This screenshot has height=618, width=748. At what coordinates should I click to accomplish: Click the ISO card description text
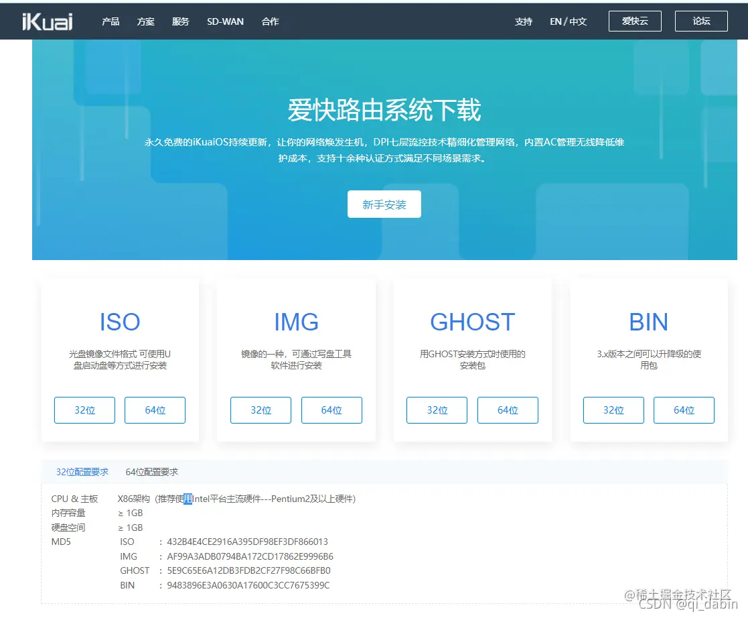(120, 360)
